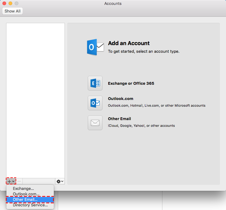The height and width of the screenshot is (210, 226).
Task: Open the gear actions dropdown
Action: pos(60,181)
